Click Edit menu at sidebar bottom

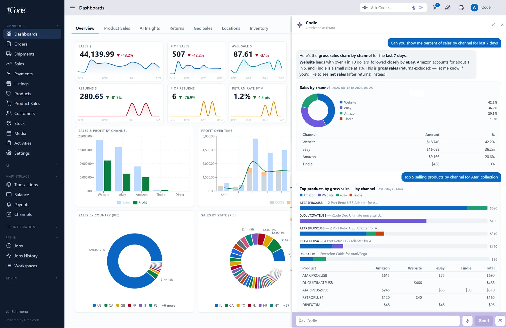[x=17, y=311]
